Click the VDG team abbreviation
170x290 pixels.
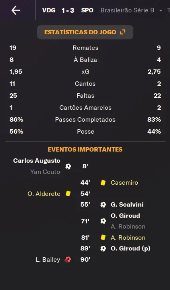point(49,10)
